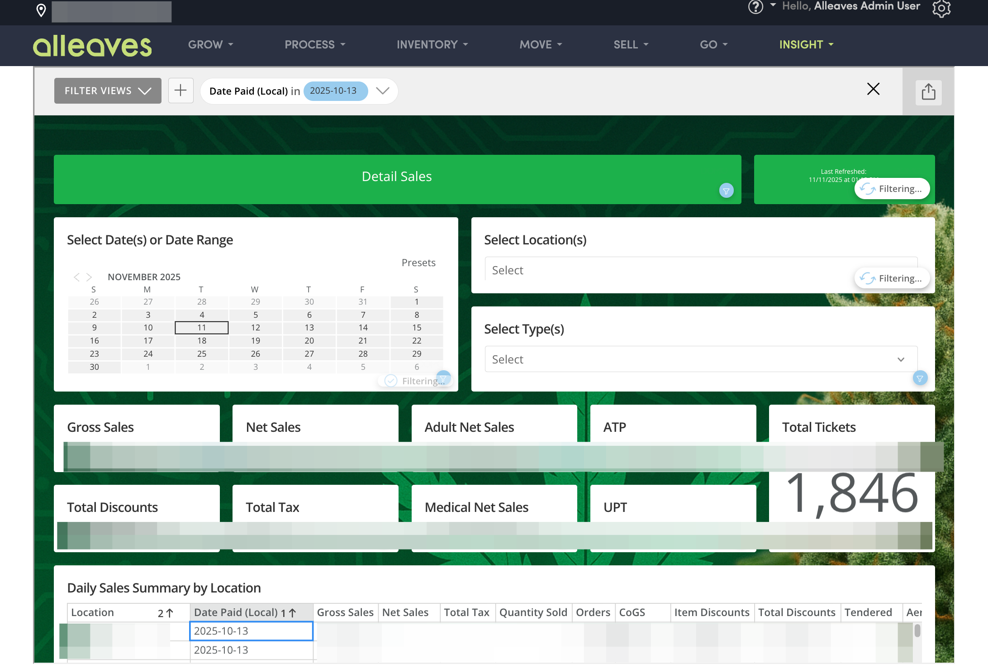The image size is (988, 669).
Task: Click filter icon under Select Type(s)
Action: point(920,378)
